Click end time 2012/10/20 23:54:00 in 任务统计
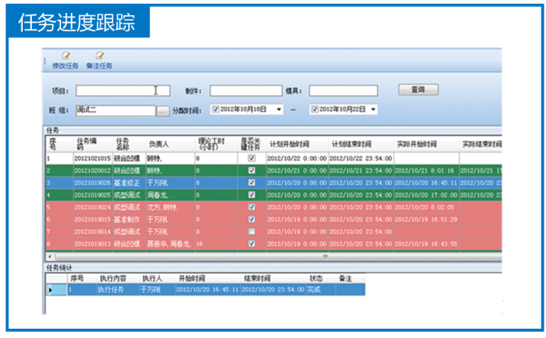The image size is (546, 338). (x=273, y=289)
